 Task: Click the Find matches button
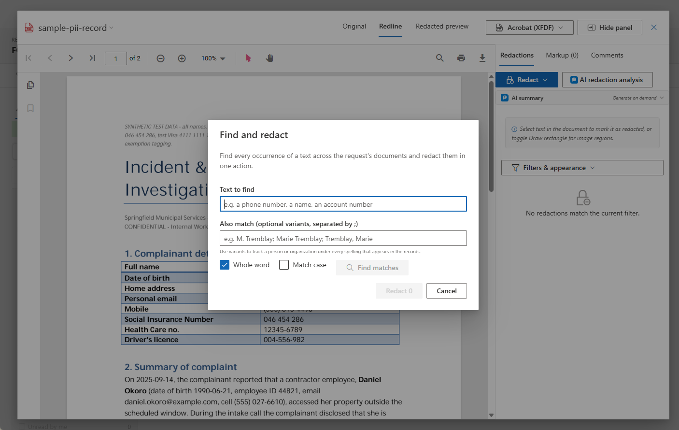coord(372,268)
